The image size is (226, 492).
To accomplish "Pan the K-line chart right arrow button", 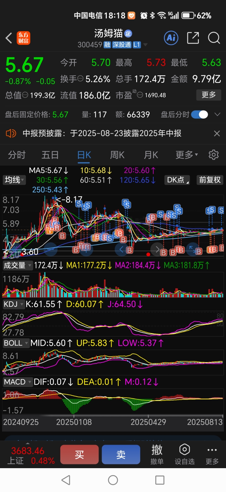I will coord(157,248).
